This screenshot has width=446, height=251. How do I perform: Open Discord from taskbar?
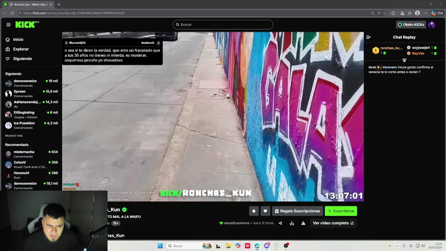pyautogui.click(x=267, y=246)
